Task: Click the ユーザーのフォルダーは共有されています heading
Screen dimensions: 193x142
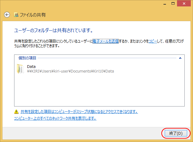Action: pyautogui.click(x=53, y=30)
